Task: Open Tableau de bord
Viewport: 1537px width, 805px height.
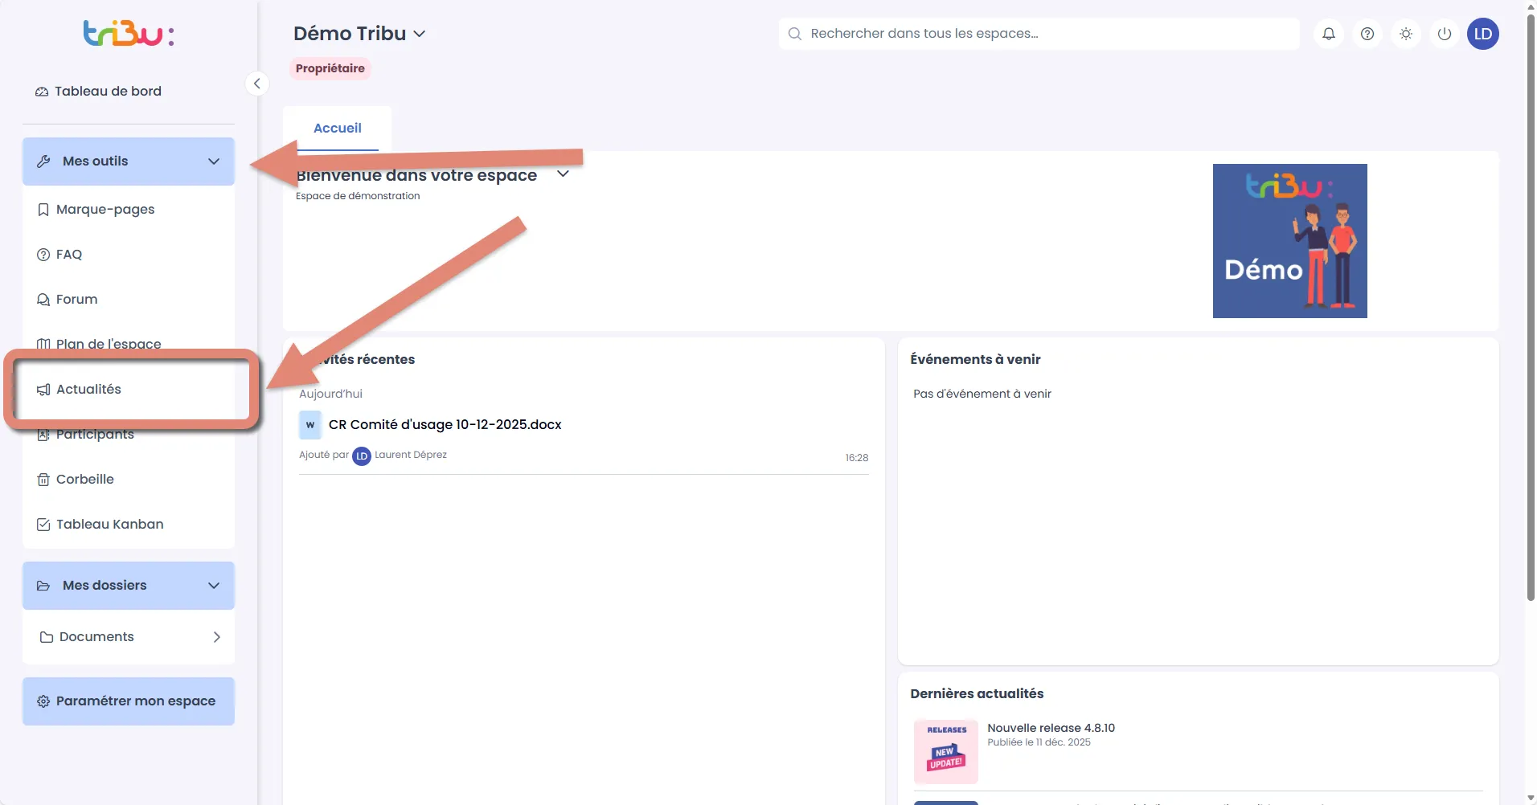Action: (98, 92)
